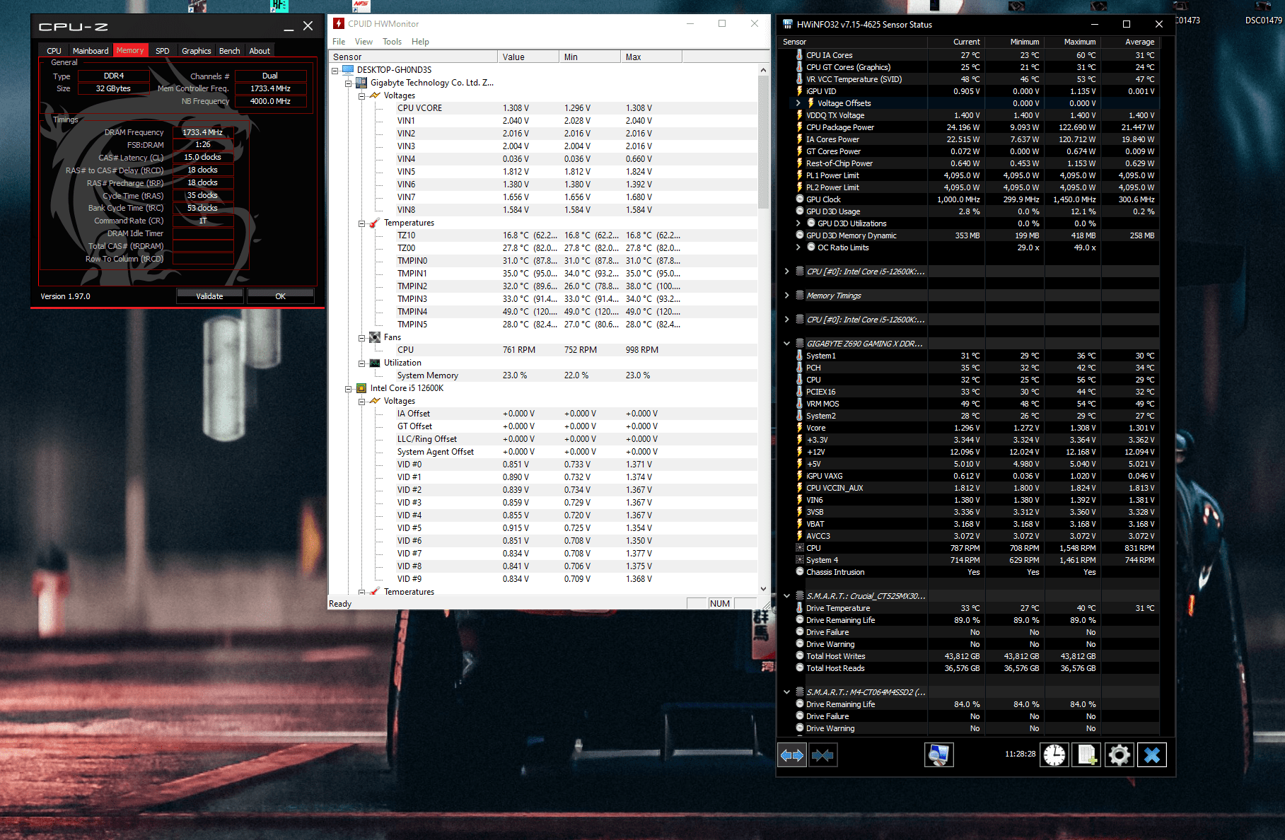Viewport: 1285px width, 840px height.
Task: Collapse the Gigabyte board Temperatures node starting with TZ10
Action: coord(362,223)
